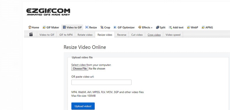This screenshot has width=230, height=110.
Task: Click the Select video from your computer label
Action: click(x=91, y=65)
